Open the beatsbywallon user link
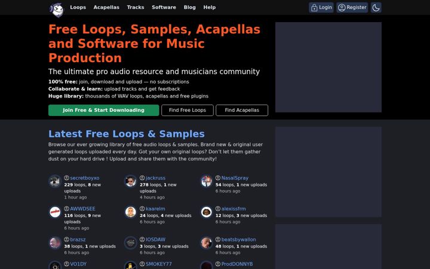Screen dimensions: 430x269 (238, 240)
